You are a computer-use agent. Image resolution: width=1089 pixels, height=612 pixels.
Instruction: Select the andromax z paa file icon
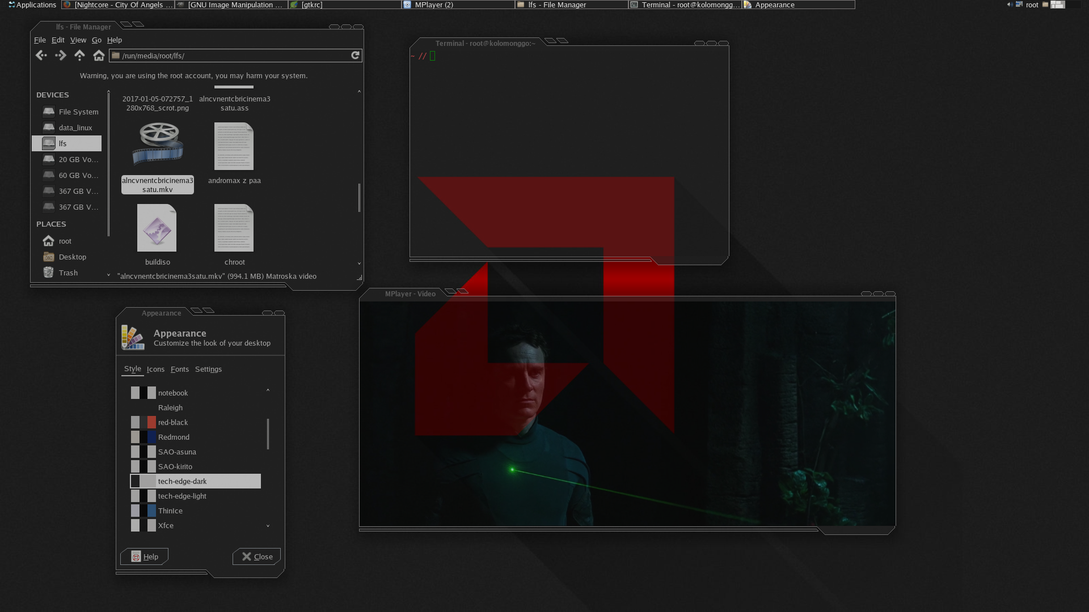(234, 146)
